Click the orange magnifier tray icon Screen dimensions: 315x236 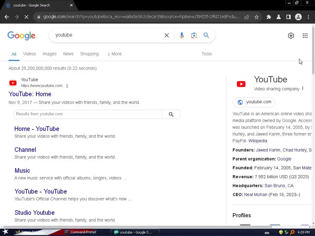[x=292, y=232]
